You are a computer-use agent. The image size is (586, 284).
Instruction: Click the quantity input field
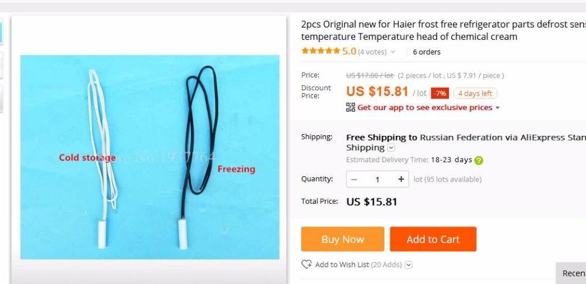coord(377,179)
